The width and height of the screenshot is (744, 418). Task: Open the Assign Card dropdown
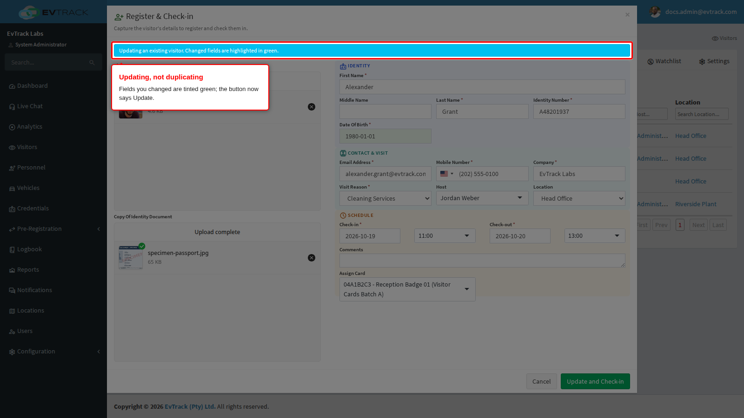coord(407,289)
